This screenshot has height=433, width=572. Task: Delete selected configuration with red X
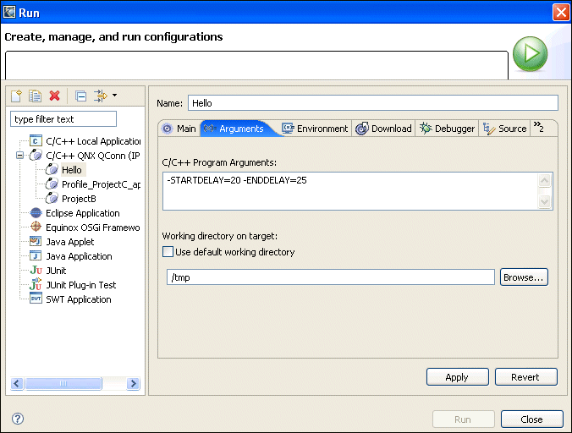pos(54,96)
